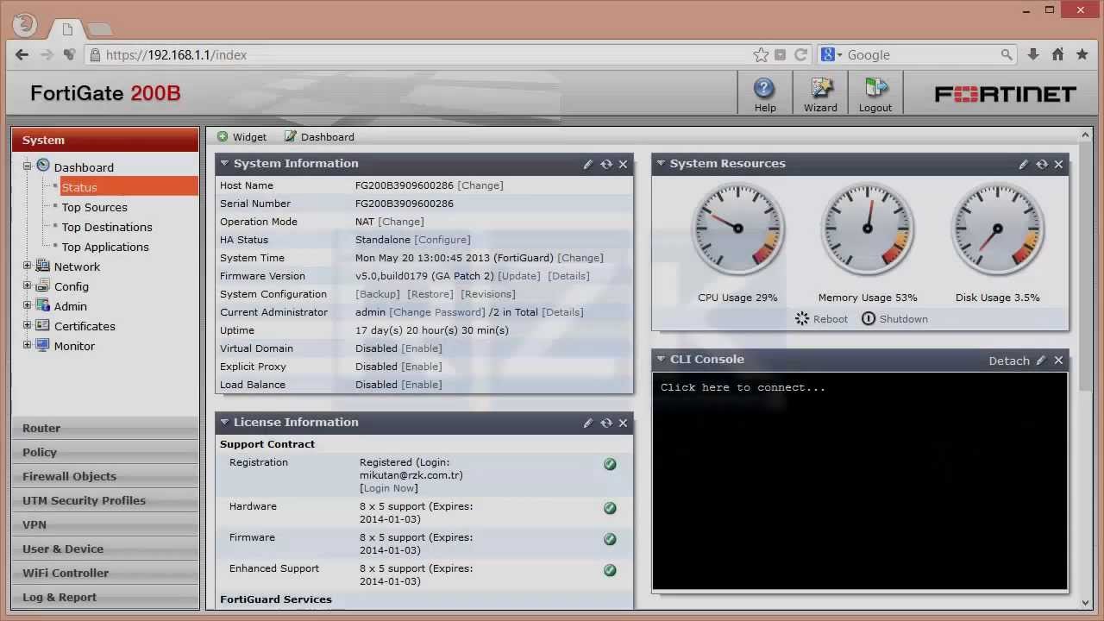Refresh the License Information widget
1104x621 pixels.
click(606, 423)
